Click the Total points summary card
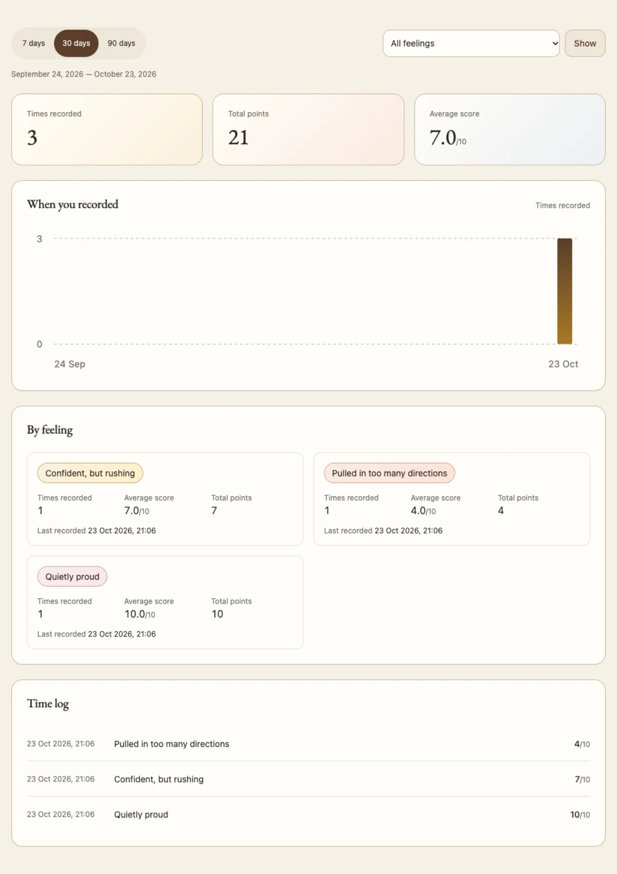Image resolution: width=617 pixels, height=874 pixels. 308,129
